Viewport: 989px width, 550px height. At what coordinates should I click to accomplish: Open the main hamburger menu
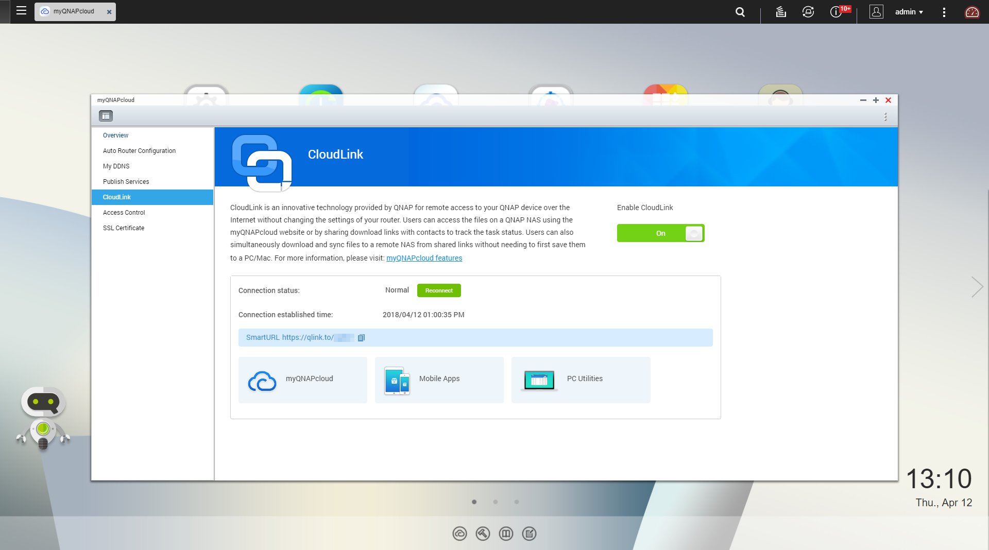21,11
